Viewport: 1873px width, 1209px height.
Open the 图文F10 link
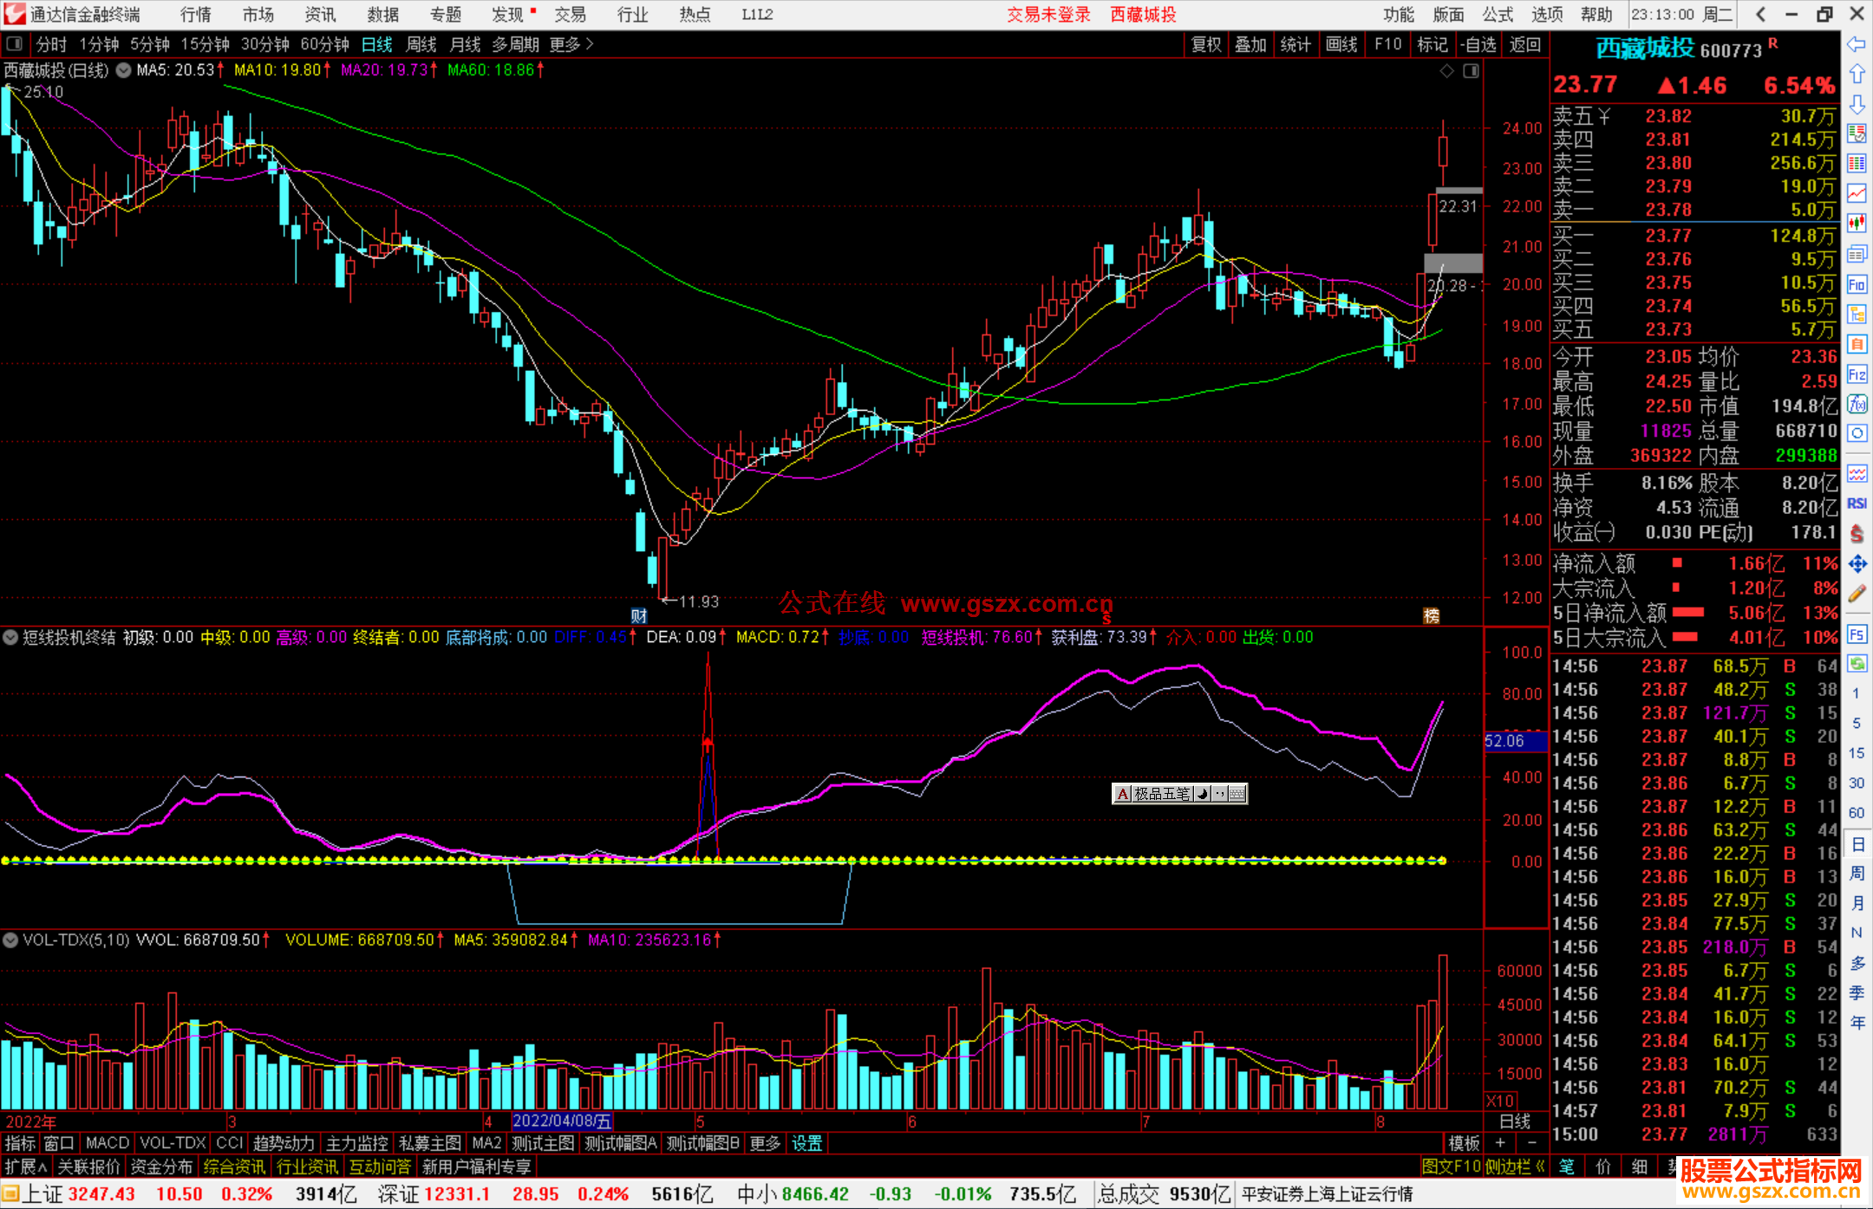(x=1452, y=1167)
